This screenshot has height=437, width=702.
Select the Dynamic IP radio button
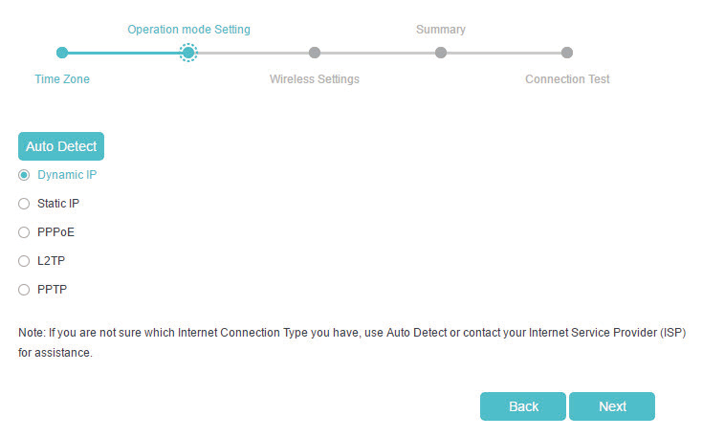(x=25, y=175)
